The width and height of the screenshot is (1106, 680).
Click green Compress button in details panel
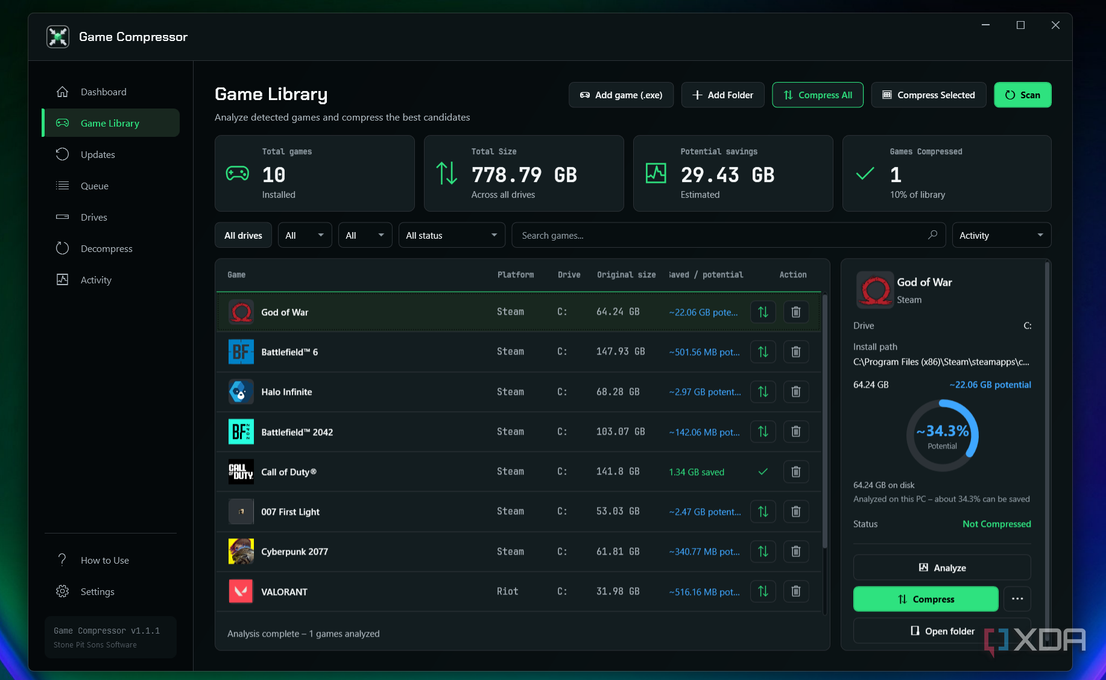pos(926,599)
